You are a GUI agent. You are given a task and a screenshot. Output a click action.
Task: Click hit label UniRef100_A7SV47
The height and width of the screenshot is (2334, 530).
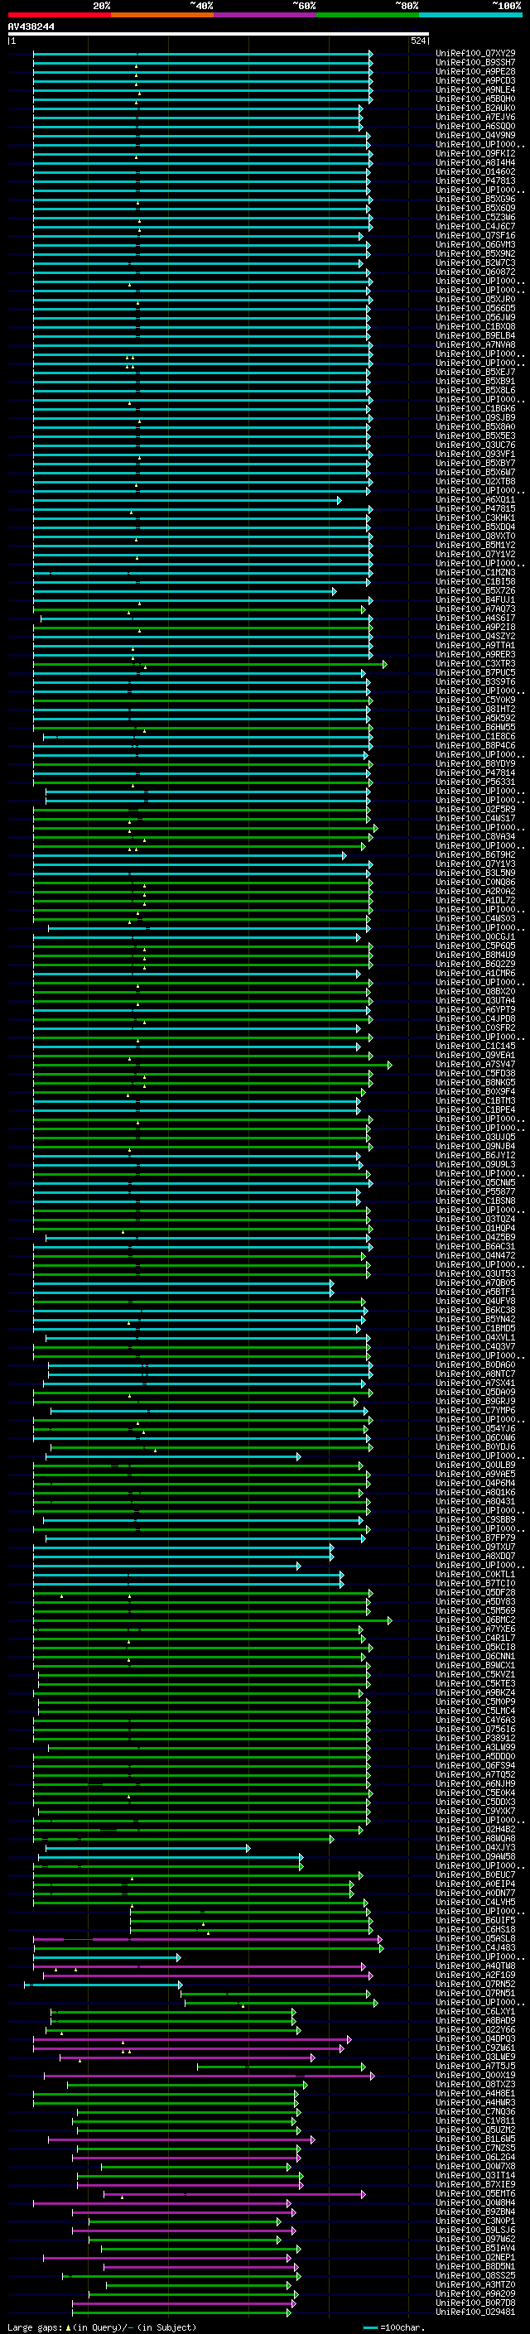(x=475, y=1064)
